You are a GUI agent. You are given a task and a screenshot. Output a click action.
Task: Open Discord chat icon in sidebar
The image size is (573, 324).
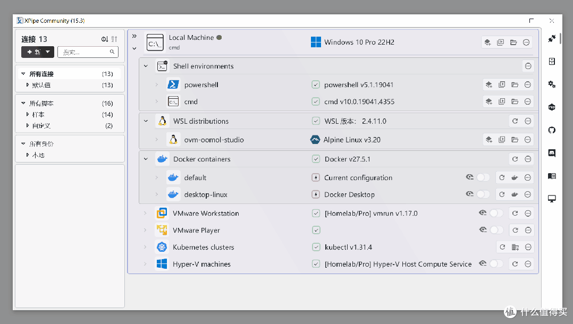(552, 153)
